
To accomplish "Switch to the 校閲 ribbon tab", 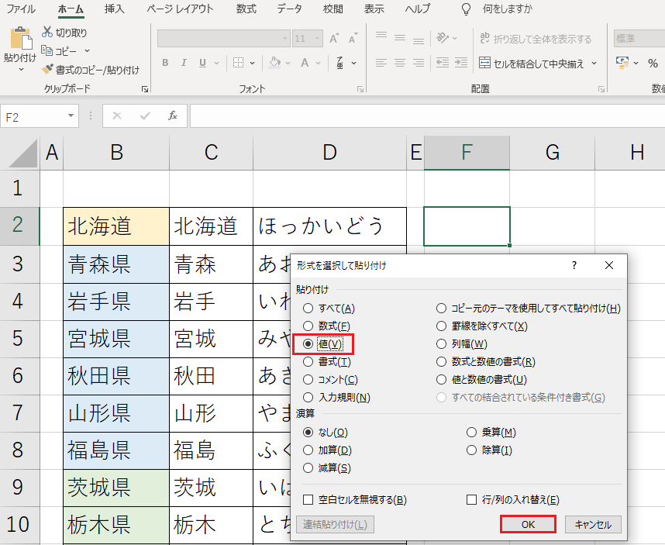I will 333,9.
